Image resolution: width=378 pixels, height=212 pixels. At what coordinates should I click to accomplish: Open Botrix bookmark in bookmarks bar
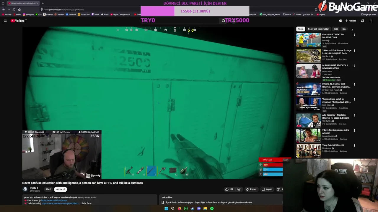coord(105,14)
